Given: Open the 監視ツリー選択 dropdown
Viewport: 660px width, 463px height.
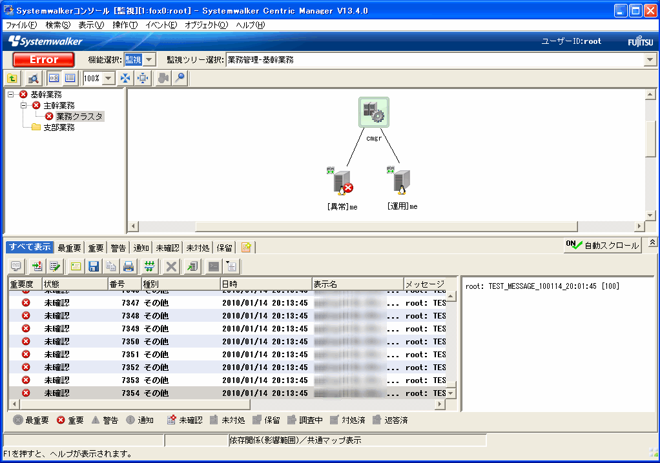Looking at the screenshot, I should click(650, 60).
